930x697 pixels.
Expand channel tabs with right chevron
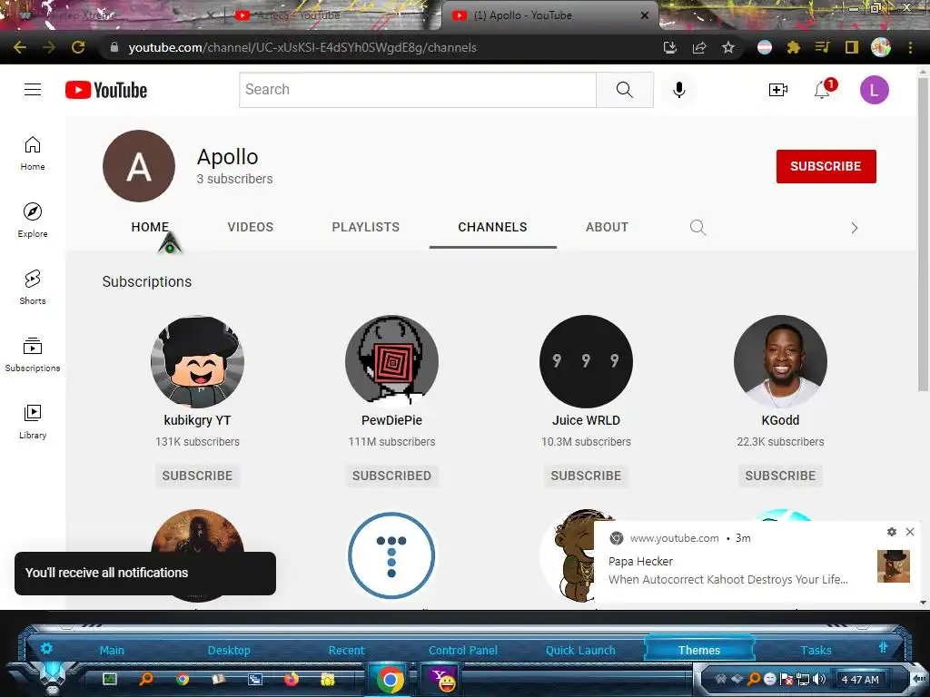854,228
